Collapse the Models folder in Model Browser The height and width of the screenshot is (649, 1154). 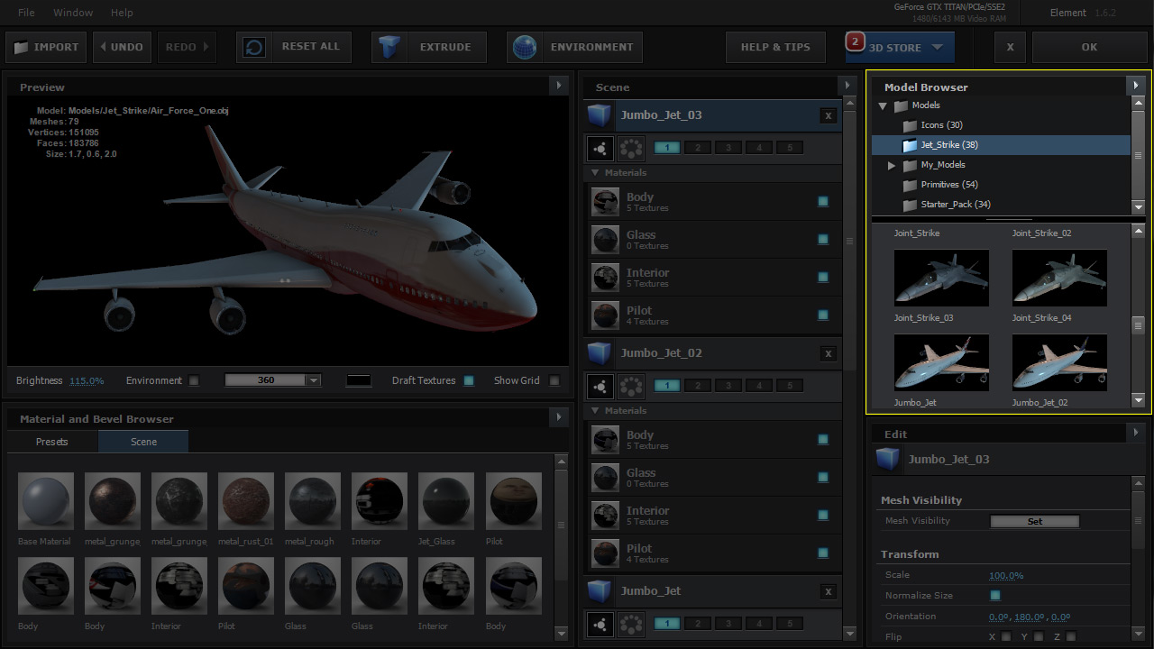pos(883,105)
